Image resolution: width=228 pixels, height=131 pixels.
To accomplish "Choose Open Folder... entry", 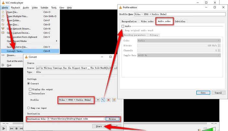I will point(30,20).
